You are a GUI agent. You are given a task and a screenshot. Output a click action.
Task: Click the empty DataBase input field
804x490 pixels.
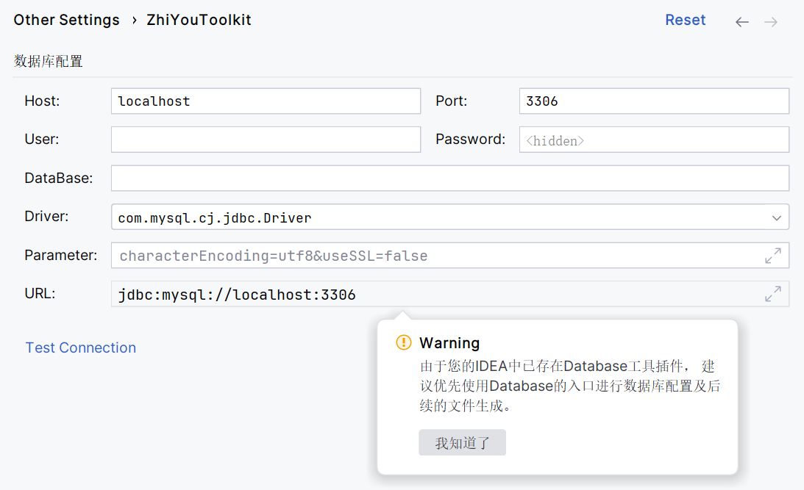[x=449, y=178]
